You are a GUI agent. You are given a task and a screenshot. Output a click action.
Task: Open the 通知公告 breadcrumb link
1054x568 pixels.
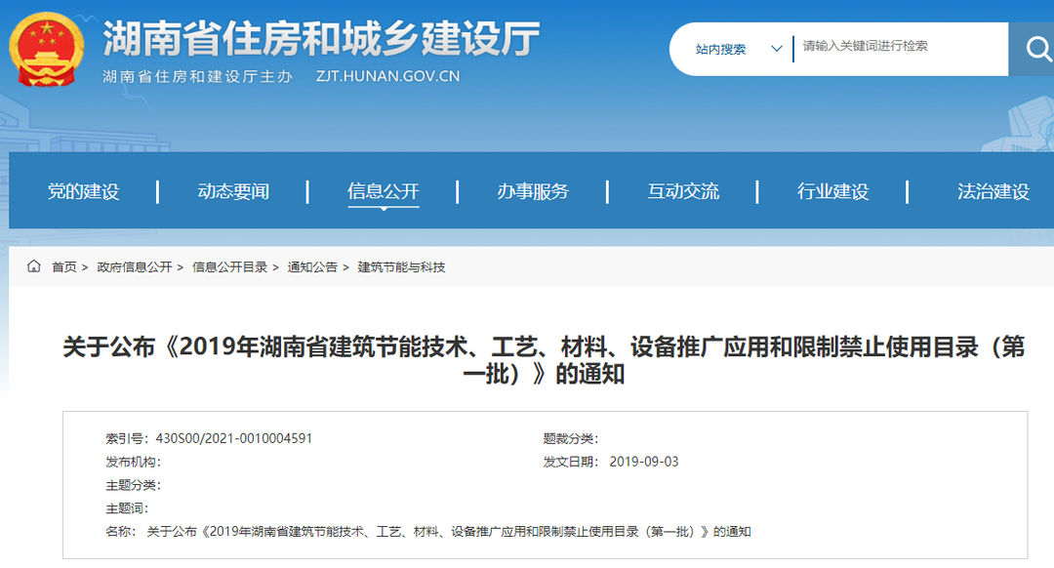(318, 265)
